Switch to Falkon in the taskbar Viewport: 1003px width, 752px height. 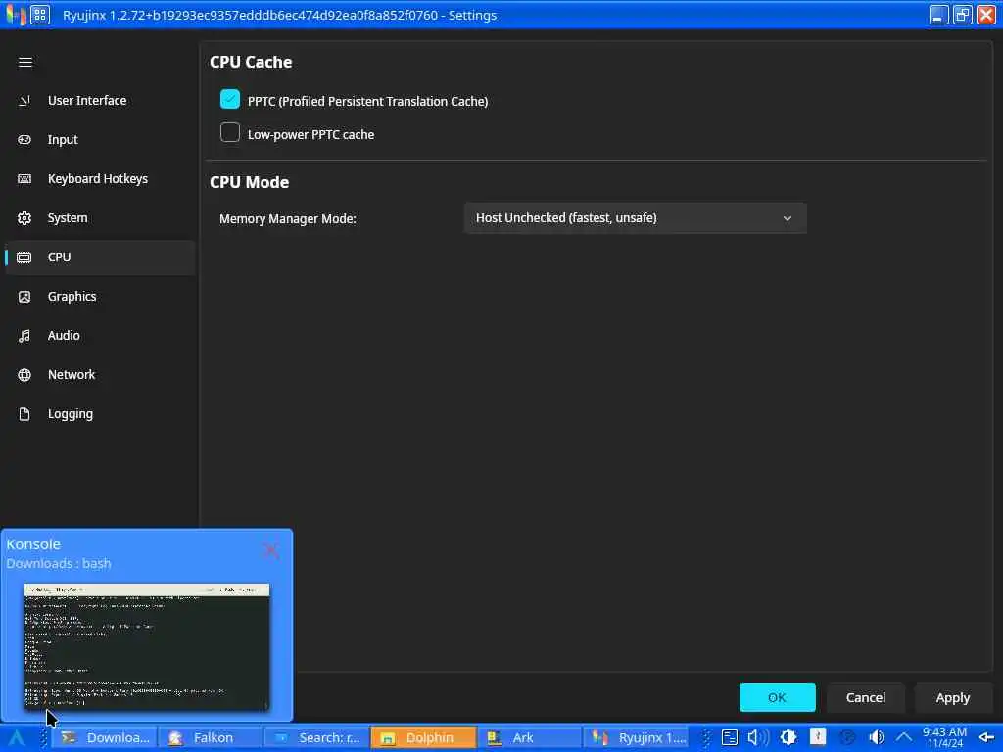pyautogui.click(x=210, y=737)
